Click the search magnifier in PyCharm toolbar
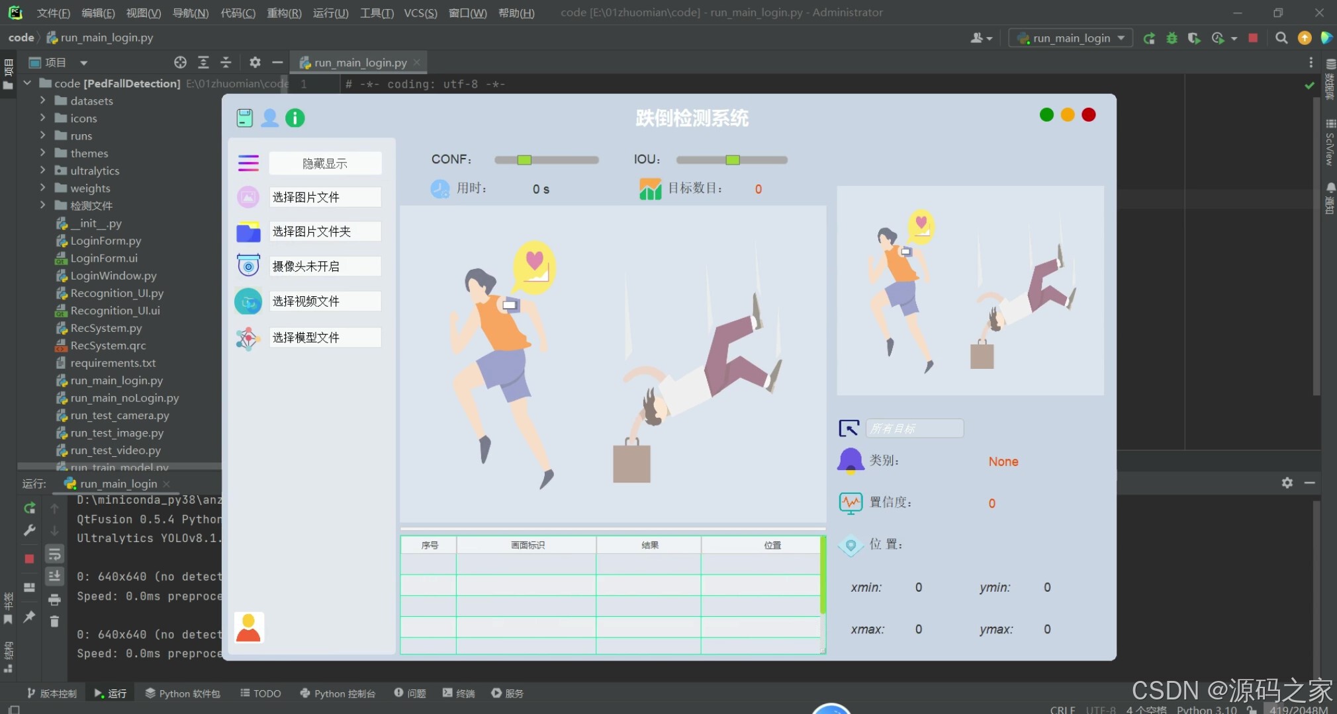This screenshot has height=714, width=1337. tap(1281, 38)
